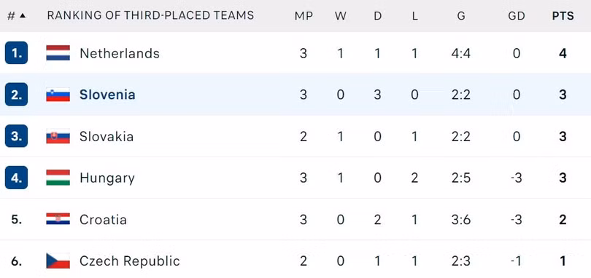Open the Netherlands team link

click(120, 53)
